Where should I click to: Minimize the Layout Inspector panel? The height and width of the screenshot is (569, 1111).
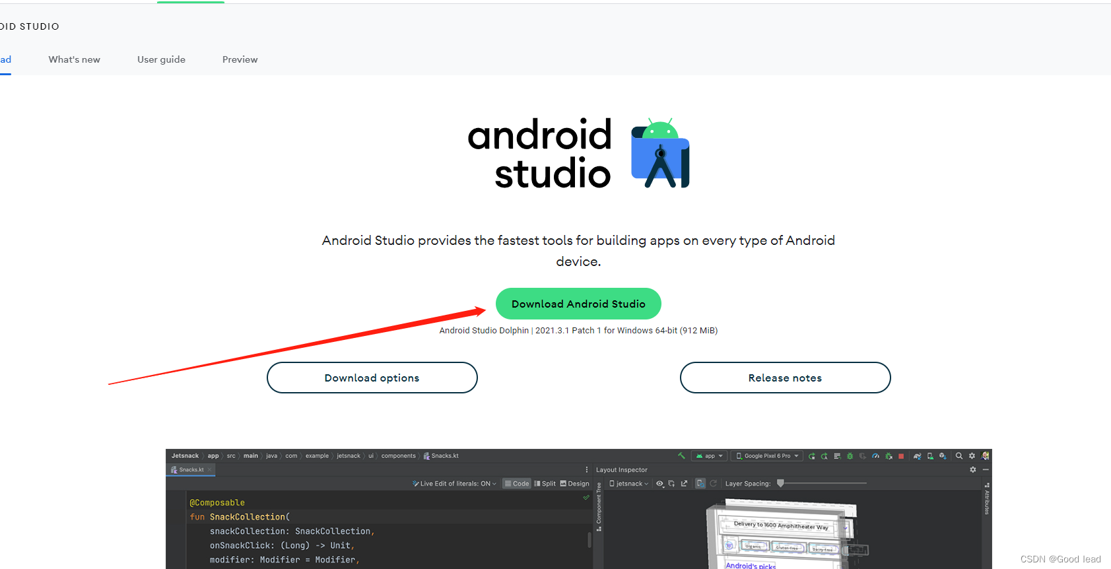tap(986, 469)
